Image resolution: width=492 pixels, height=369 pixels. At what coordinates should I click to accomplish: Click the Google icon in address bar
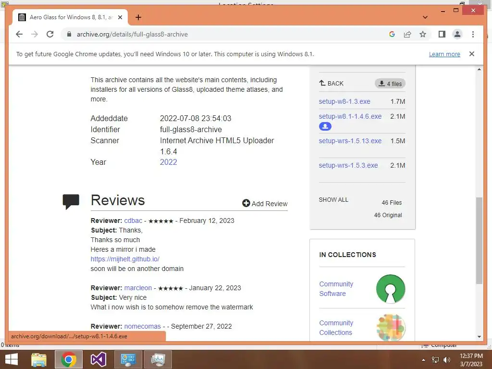click(392, 34)
